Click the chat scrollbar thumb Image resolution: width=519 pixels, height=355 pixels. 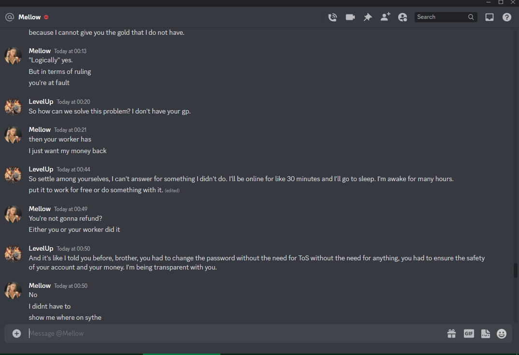point(515,270)
